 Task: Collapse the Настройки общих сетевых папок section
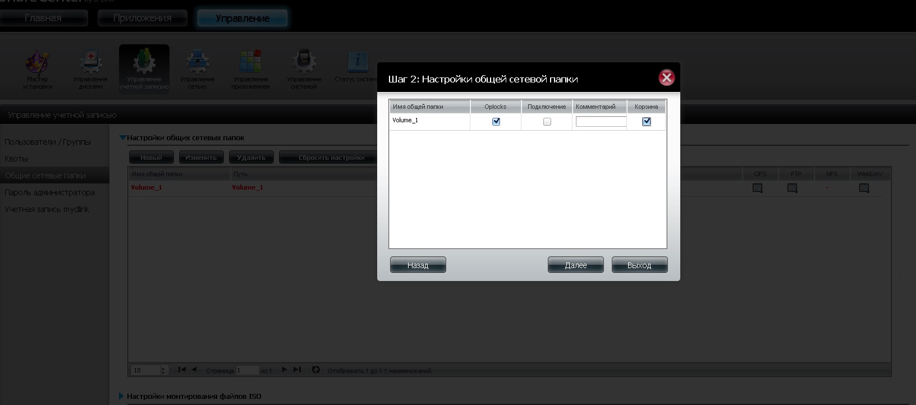pyautogui.click(x=122, y=137)
